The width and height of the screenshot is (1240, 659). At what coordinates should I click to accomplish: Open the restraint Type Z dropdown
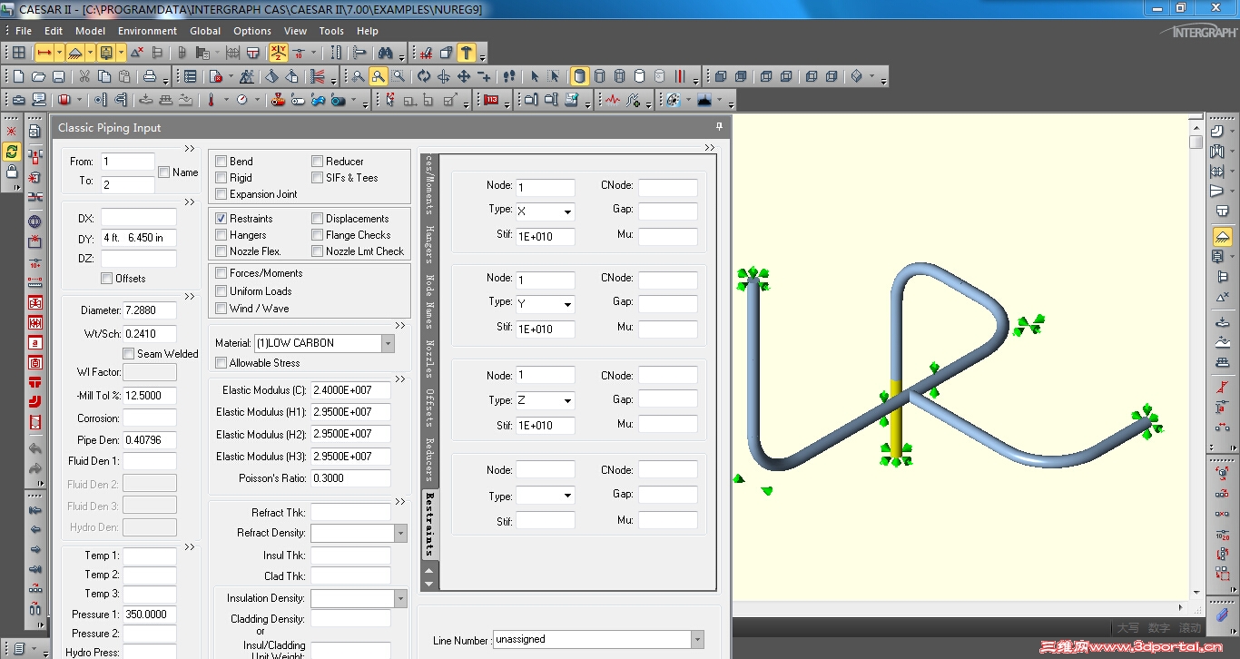[x=567, y=401]
